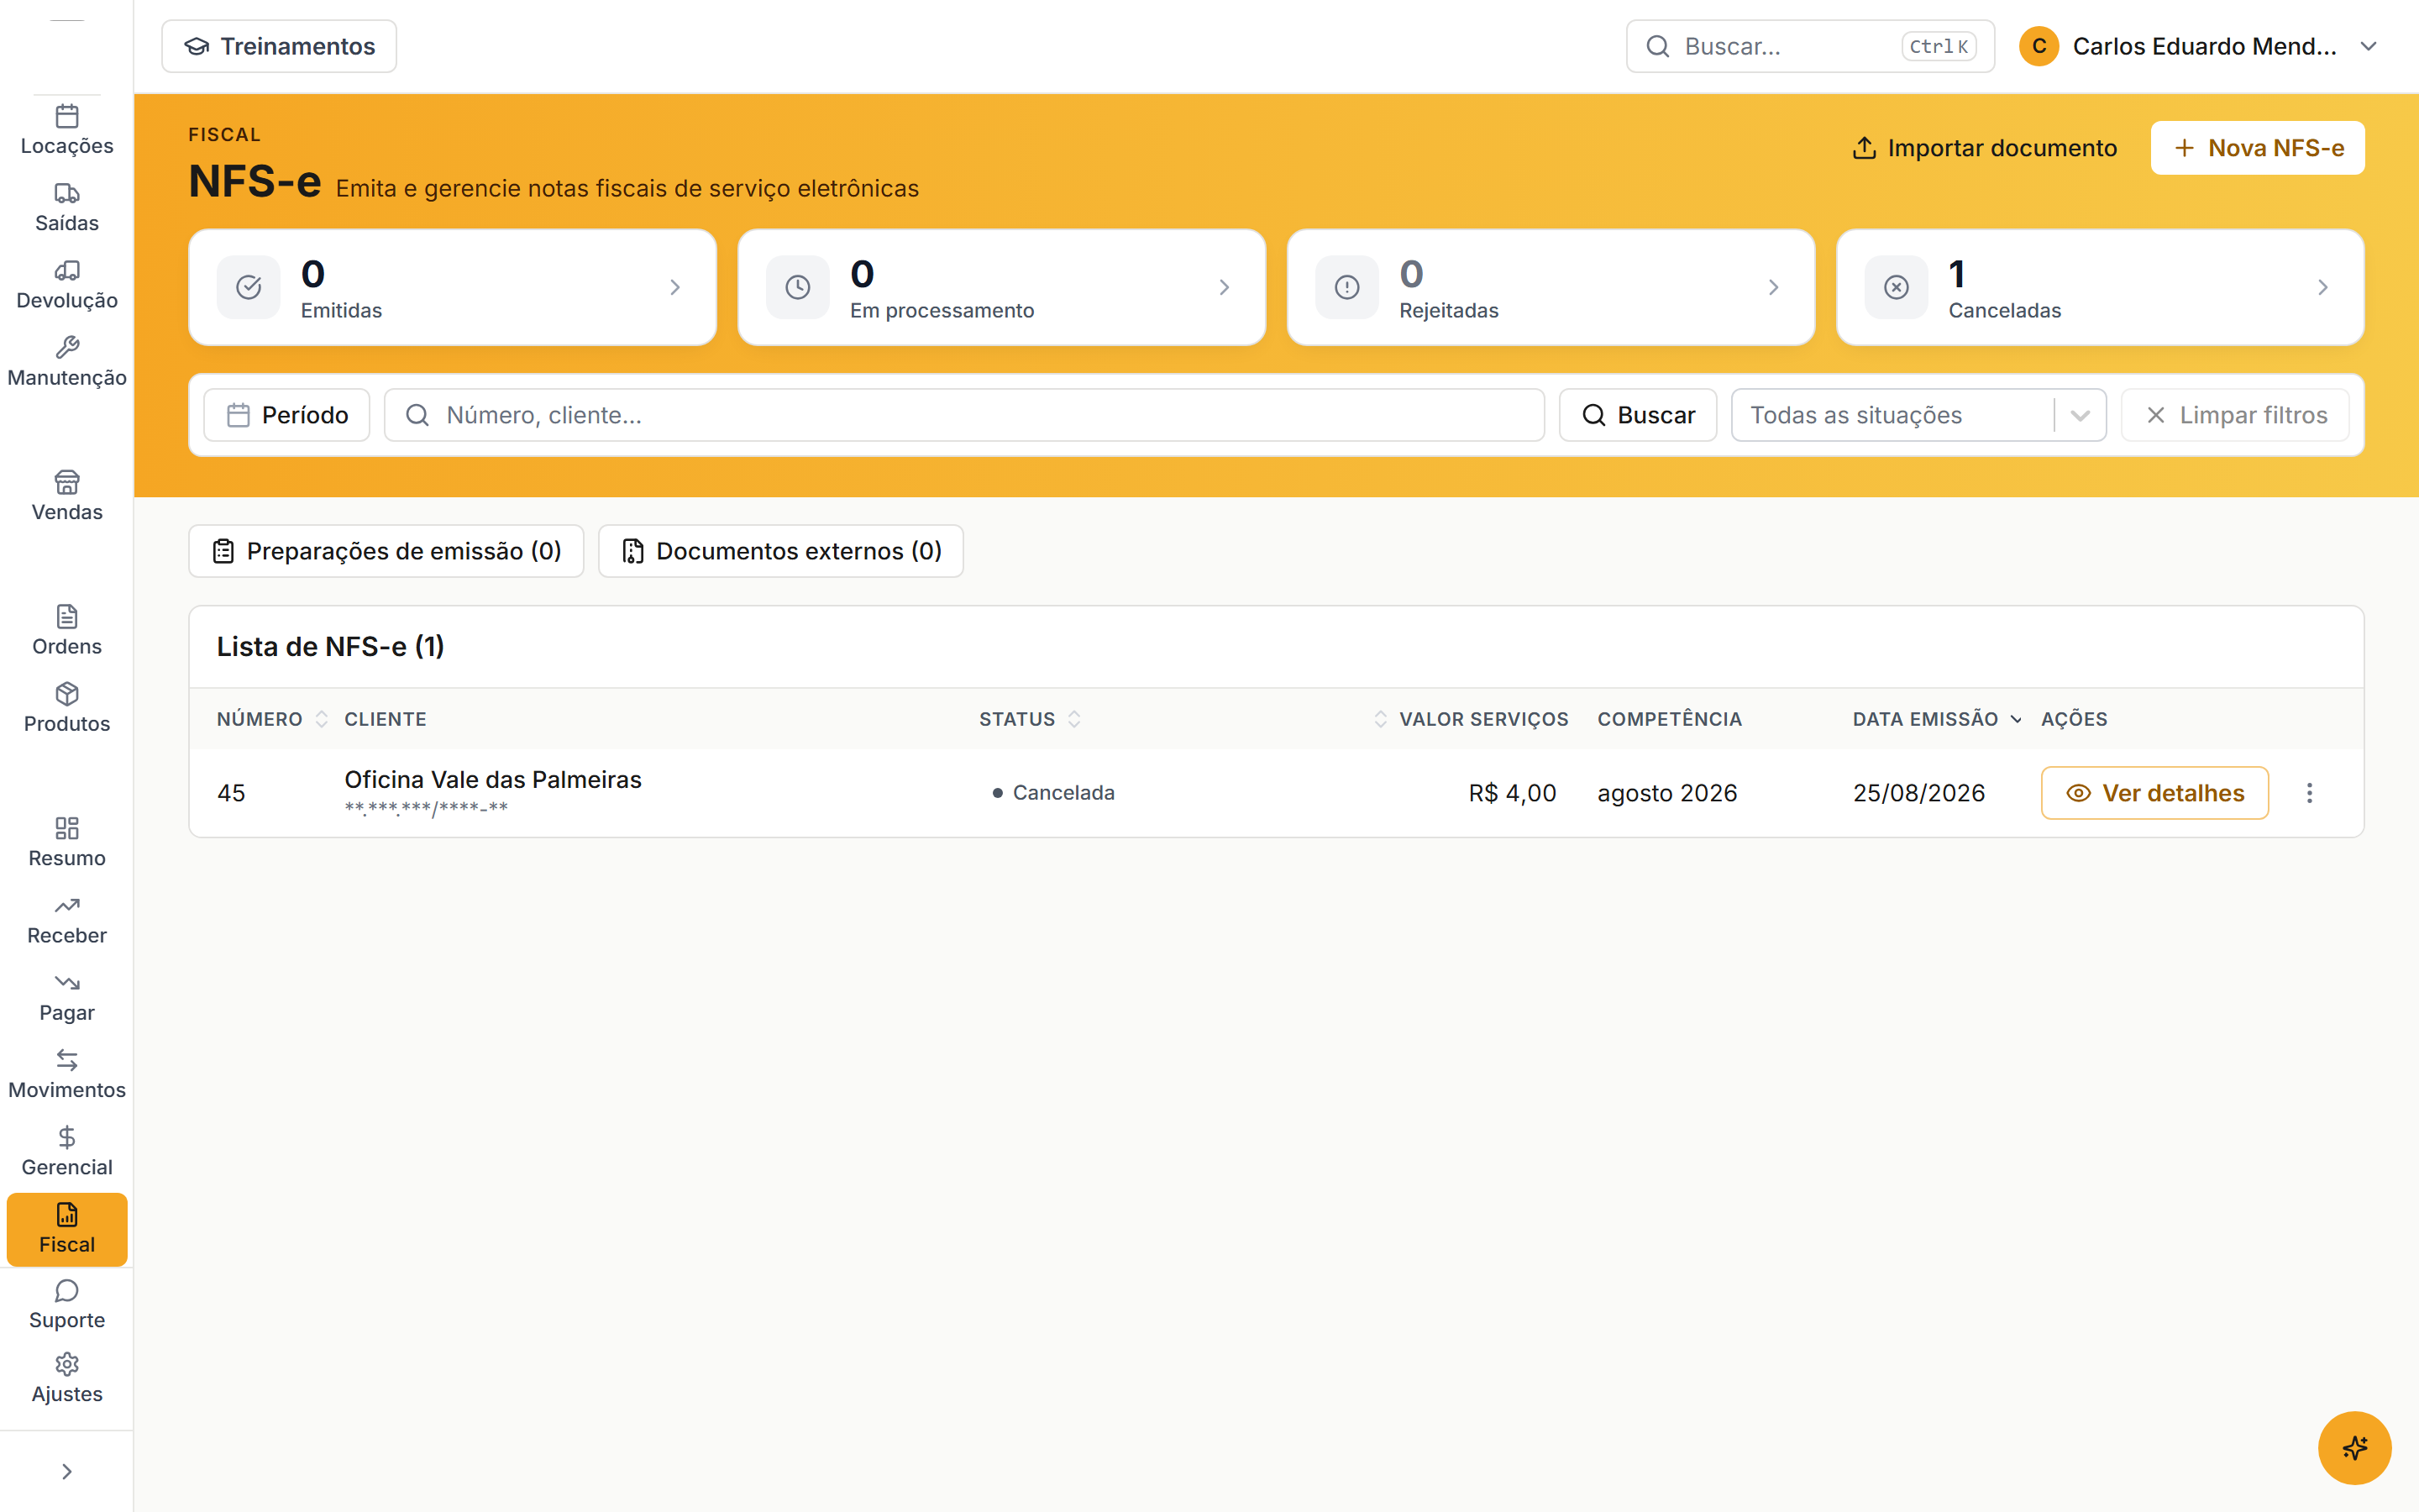This screenshot has height=1512, width=2419.
Task: Open Ajustes gear icon
Action: [67, 1364]
